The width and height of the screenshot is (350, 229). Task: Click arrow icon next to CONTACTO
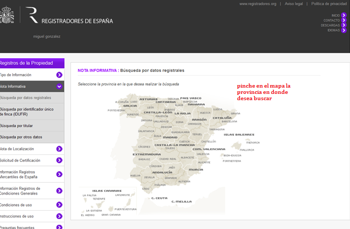(x=344, y=20)
